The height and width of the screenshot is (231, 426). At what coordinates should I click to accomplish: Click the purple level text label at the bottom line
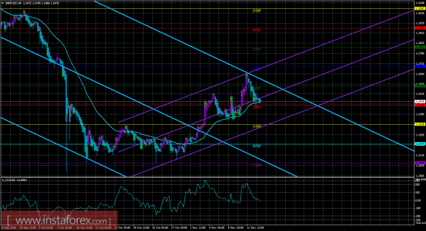coord(257,165)
